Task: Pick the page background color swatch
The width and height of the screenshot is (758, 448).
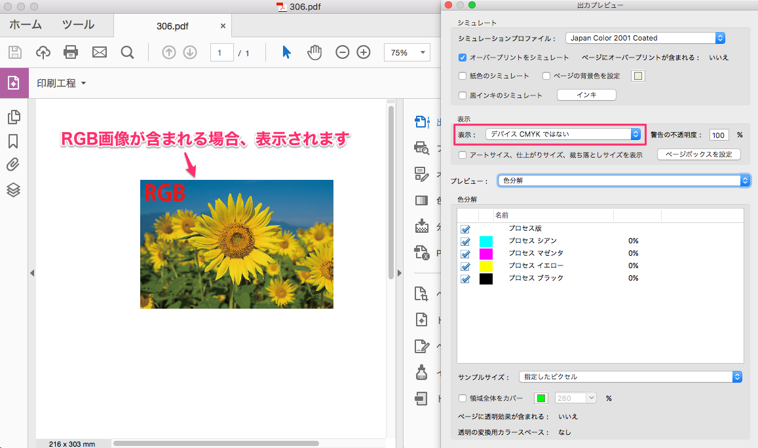Action: 638,76
